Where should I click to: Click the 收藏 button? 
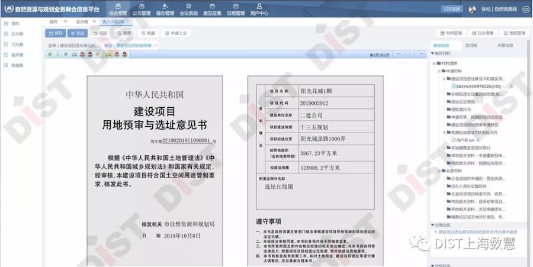point(148,33)
